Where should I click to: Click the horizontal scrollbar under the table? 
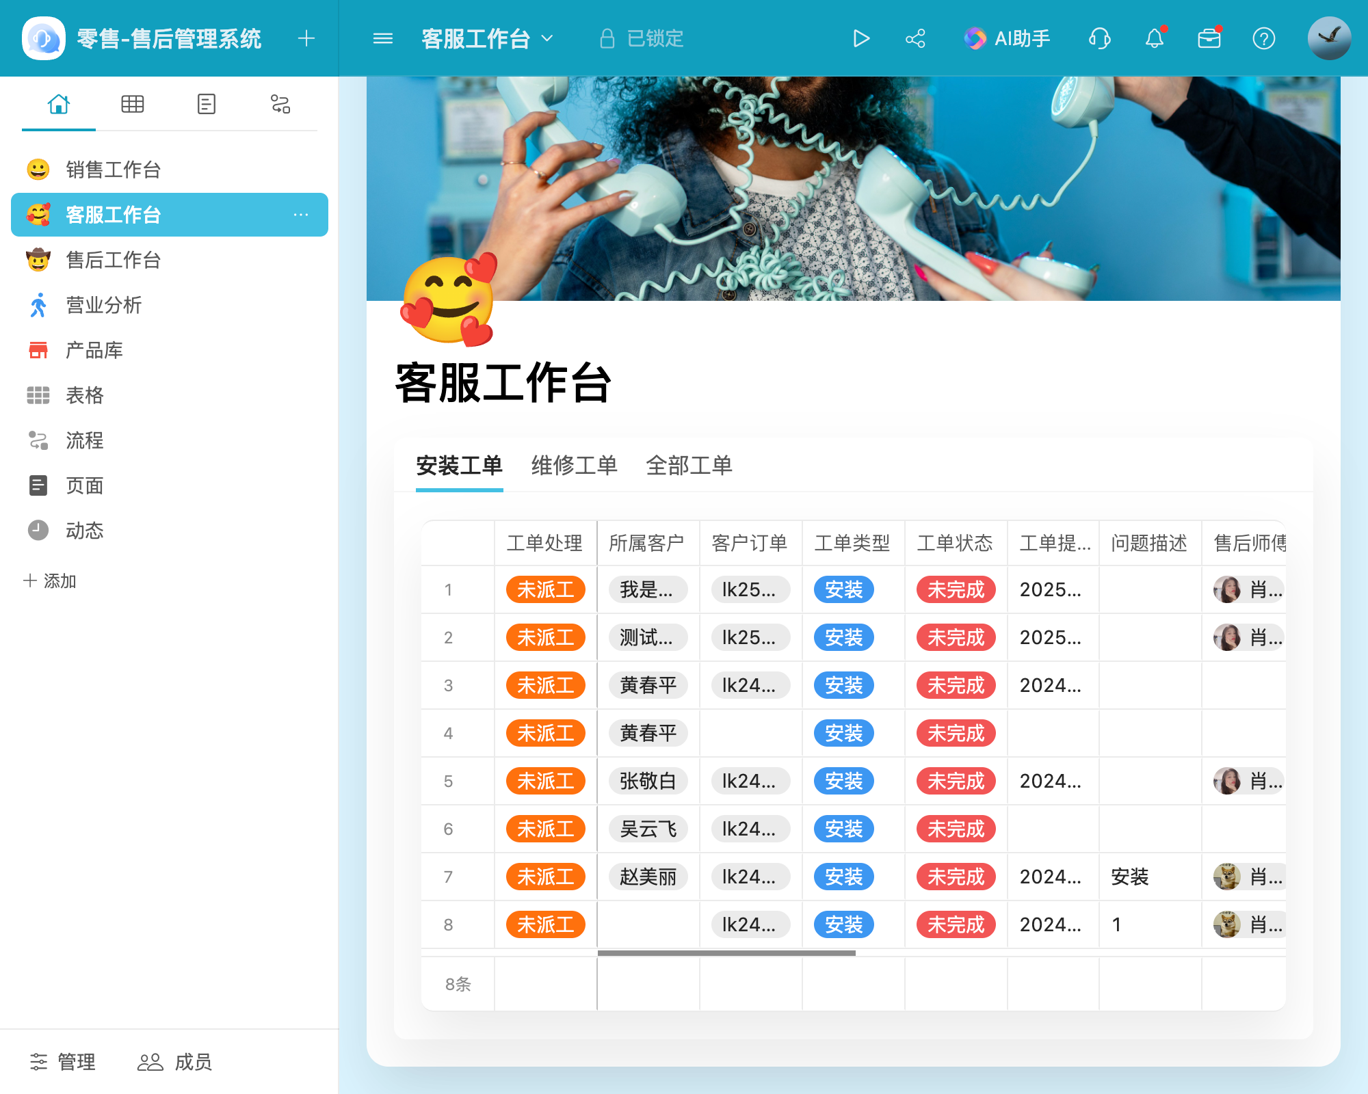click(x=725, y=952)
